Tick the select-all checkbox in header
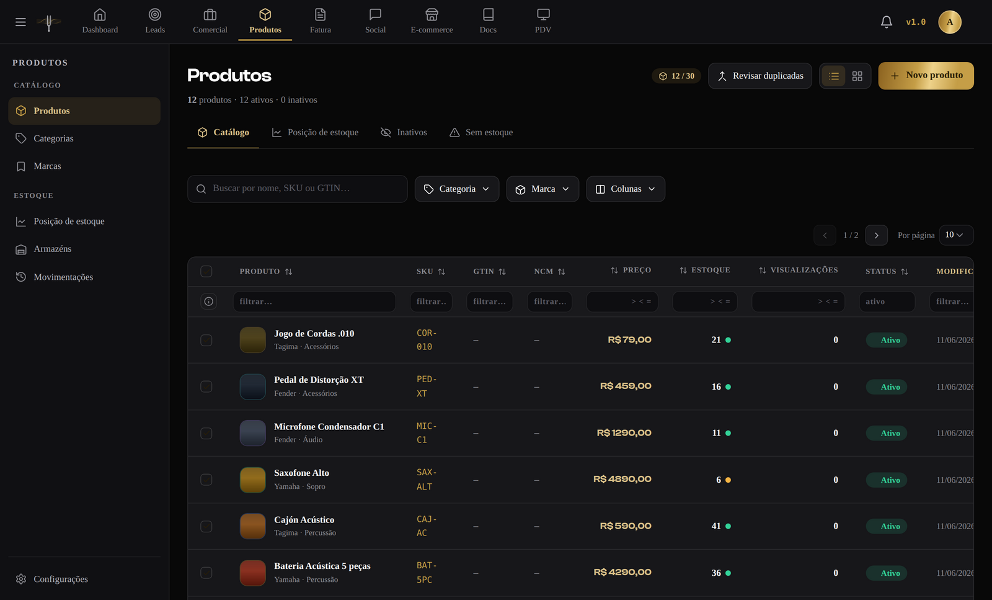The height and width of the screenshot is (600, 992). pos(206,271)
